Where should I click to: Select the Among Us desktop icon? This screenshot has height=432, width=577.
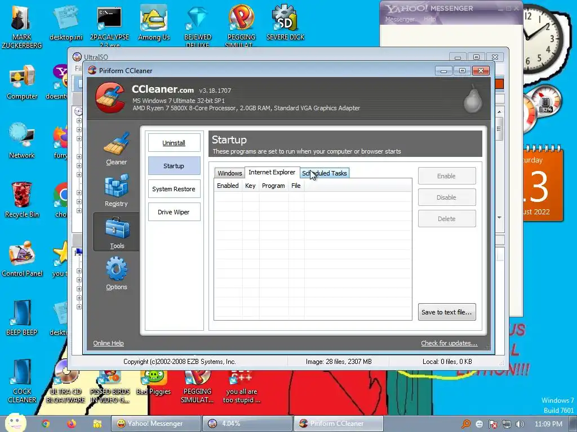pos(154,22)
